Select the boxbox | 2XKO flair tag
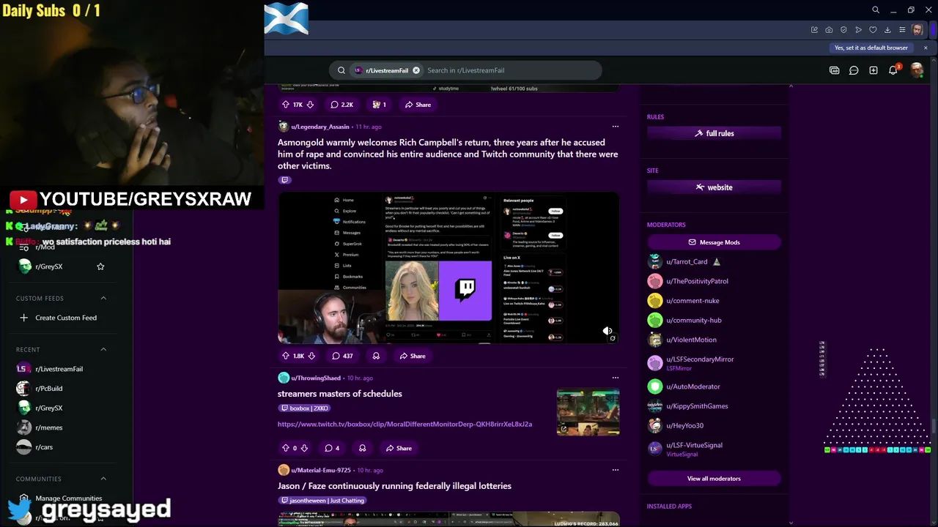Viewport: 938px width, 527px height. tap(305, 408)
